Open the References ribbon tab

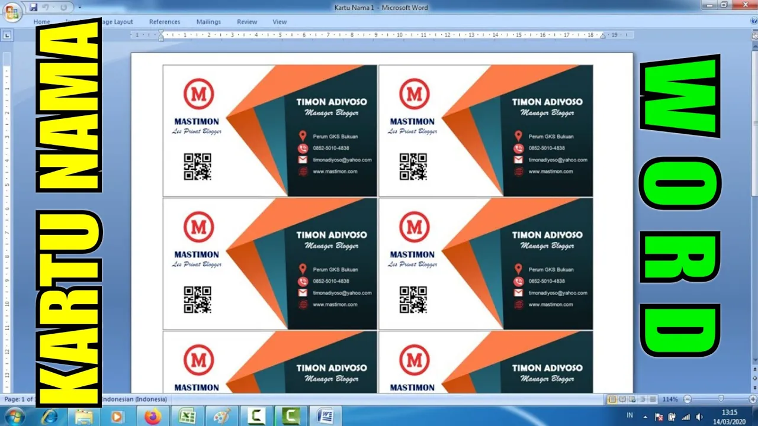click(x=165, y=22)
